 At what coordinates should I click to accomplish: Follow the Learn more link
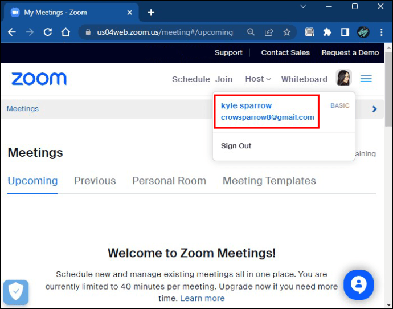coord(202,298)
